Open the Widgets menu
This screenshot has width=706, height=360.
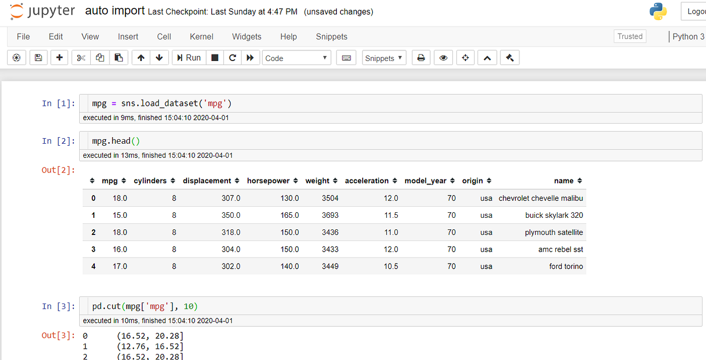247,36
